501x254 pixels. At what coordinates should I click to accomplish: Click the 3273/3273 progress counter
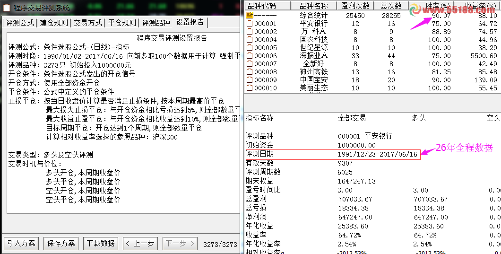(x=220, y=245)
